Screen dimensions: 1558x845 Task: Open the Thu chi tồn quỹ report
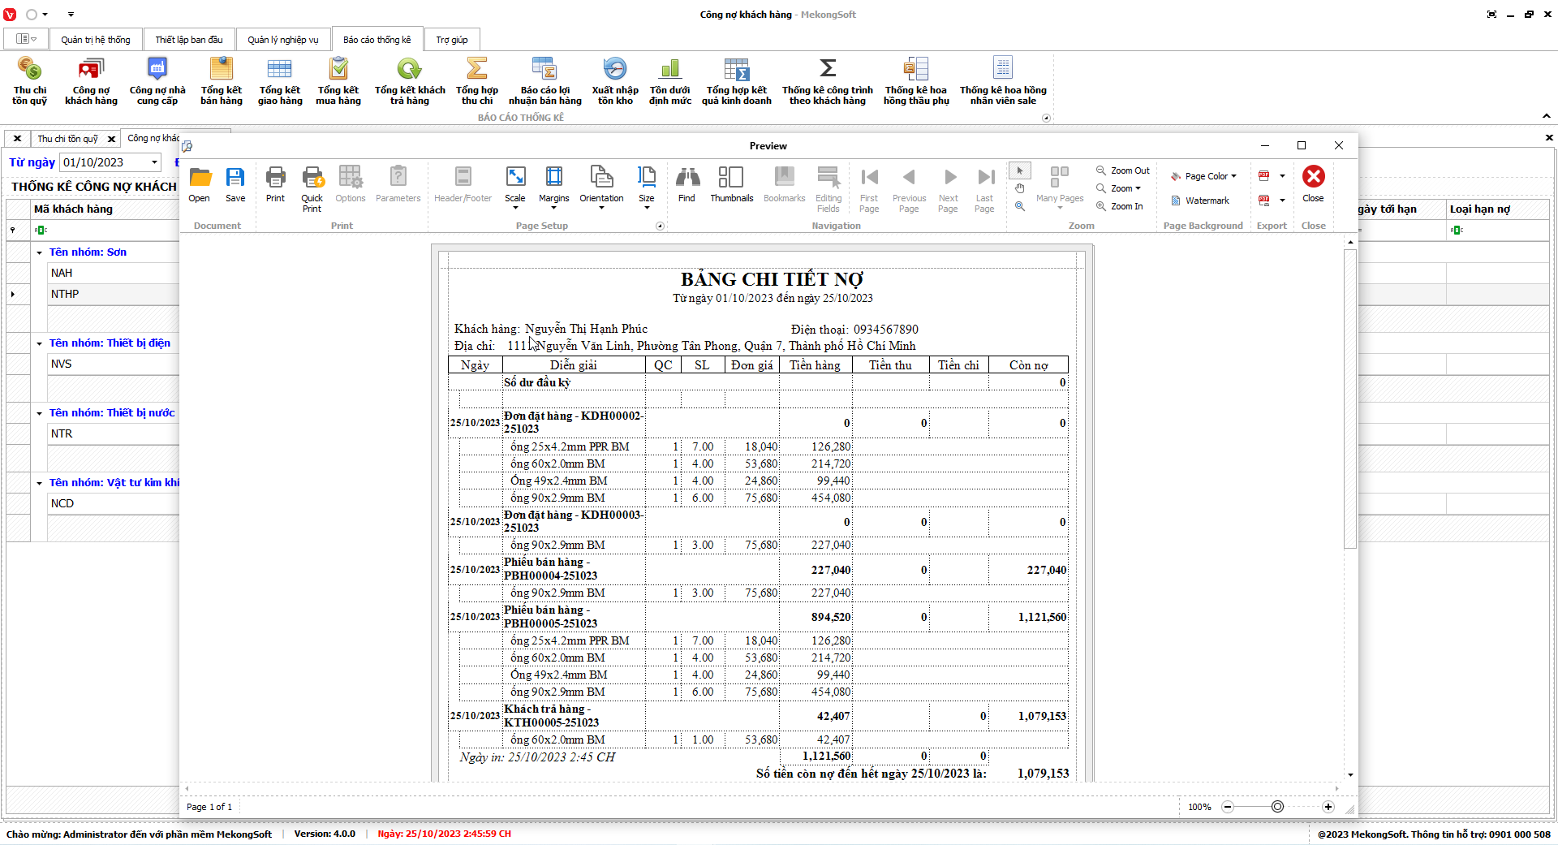point(29,80)
